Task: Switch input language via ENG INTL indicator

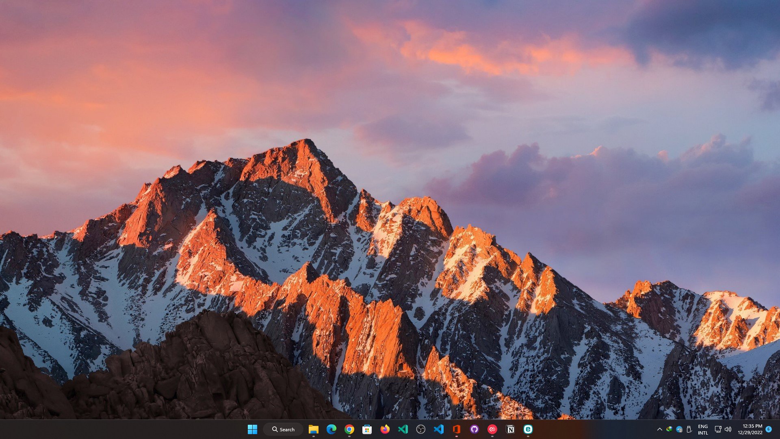Action: pyautogui.click(x=702, y=429)
